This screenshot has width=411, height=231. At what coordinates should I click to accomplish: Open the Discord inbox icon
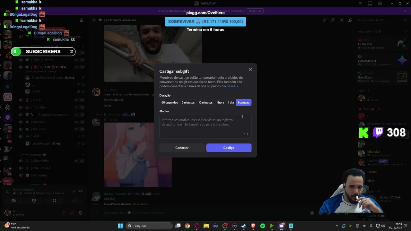(370, 4)
